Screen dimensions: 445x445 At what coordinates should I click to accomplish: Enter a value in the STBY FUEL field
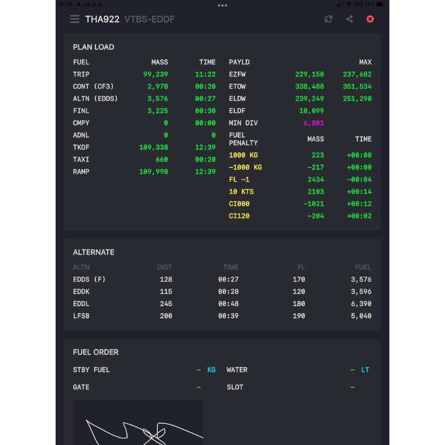pyautogui.click(x=197, y=369)
